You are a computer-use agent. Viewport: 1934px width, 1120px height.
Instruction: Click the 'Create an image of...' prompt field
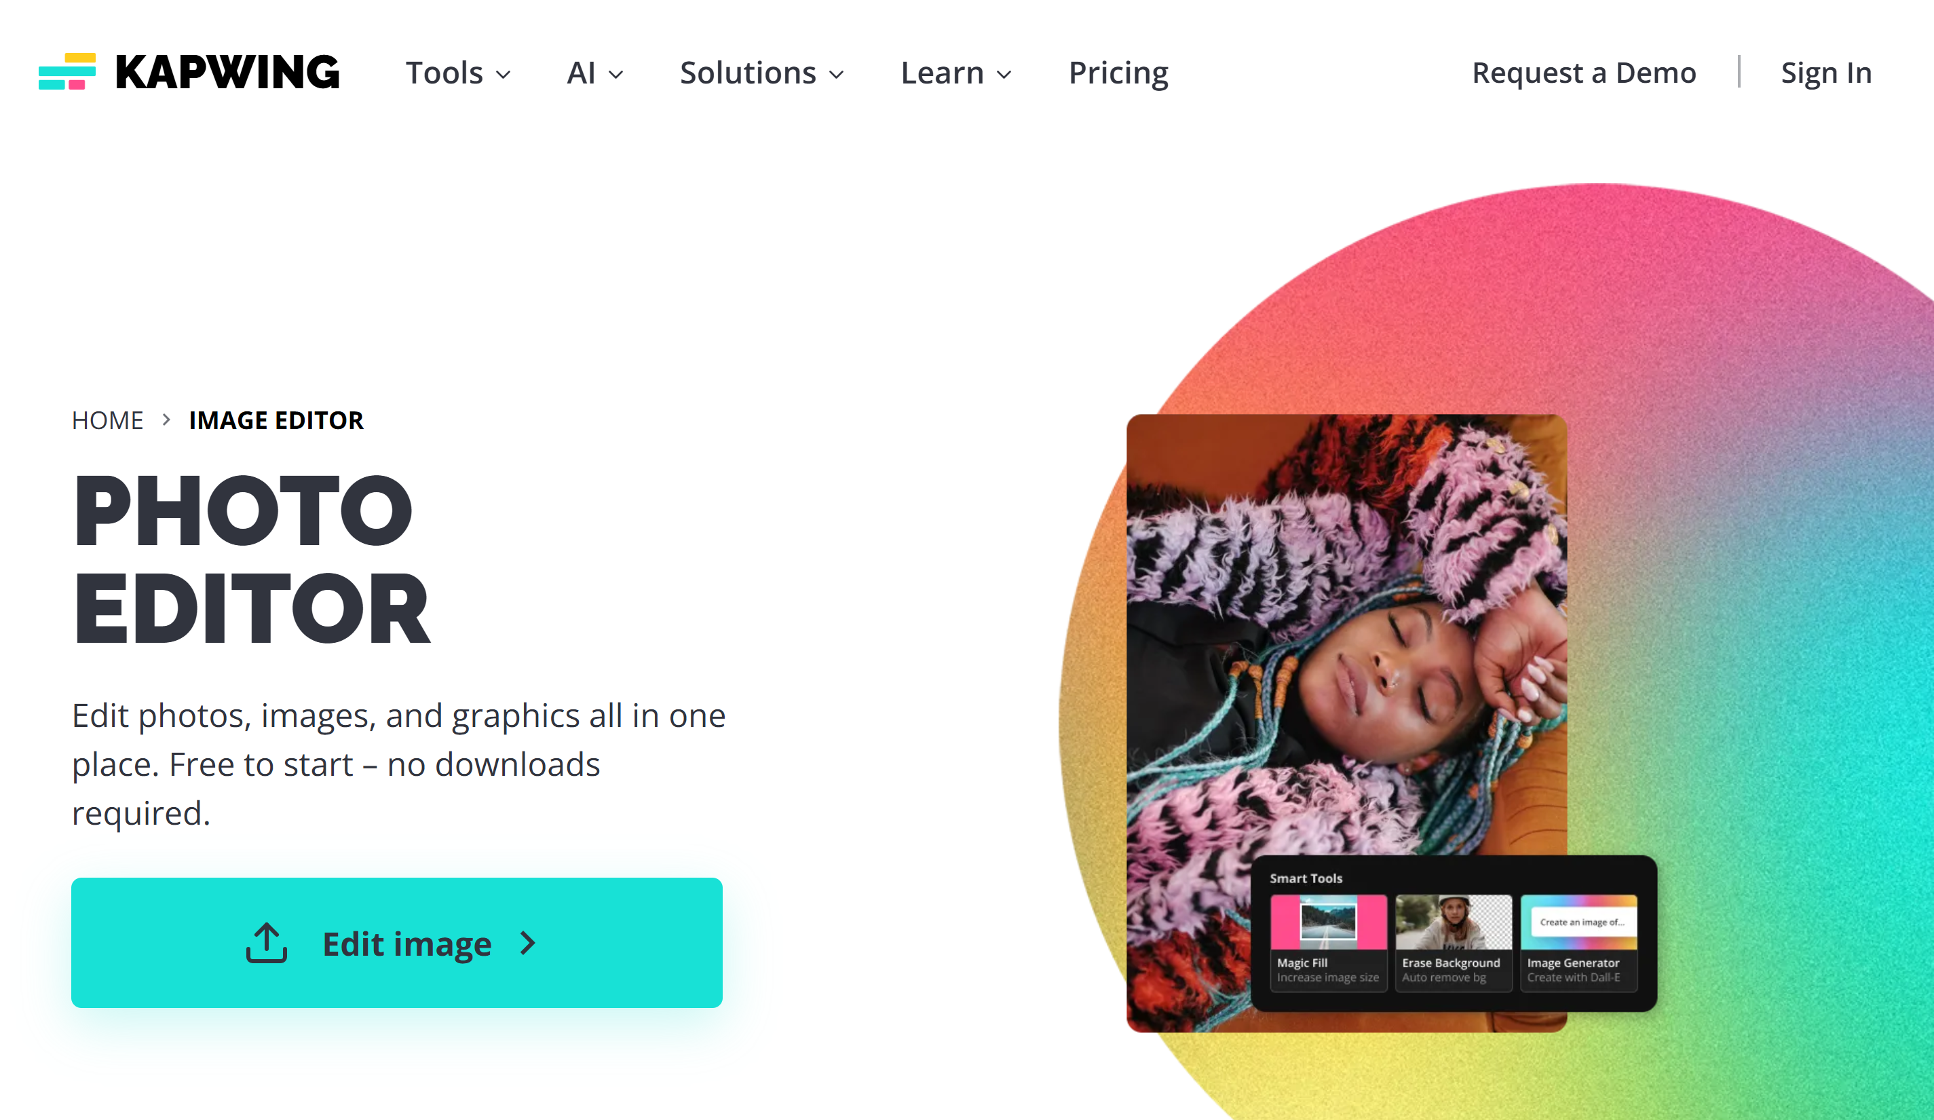(1582, 922)
